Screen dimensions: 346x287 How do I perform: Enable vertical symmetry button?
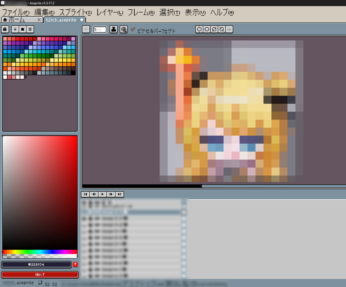point(206,29)
